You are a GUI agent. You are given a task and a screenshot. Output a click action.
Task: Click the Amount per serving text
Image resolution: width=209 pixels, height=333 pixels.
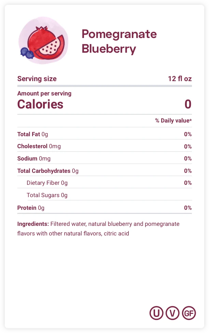tap(44, 93)
